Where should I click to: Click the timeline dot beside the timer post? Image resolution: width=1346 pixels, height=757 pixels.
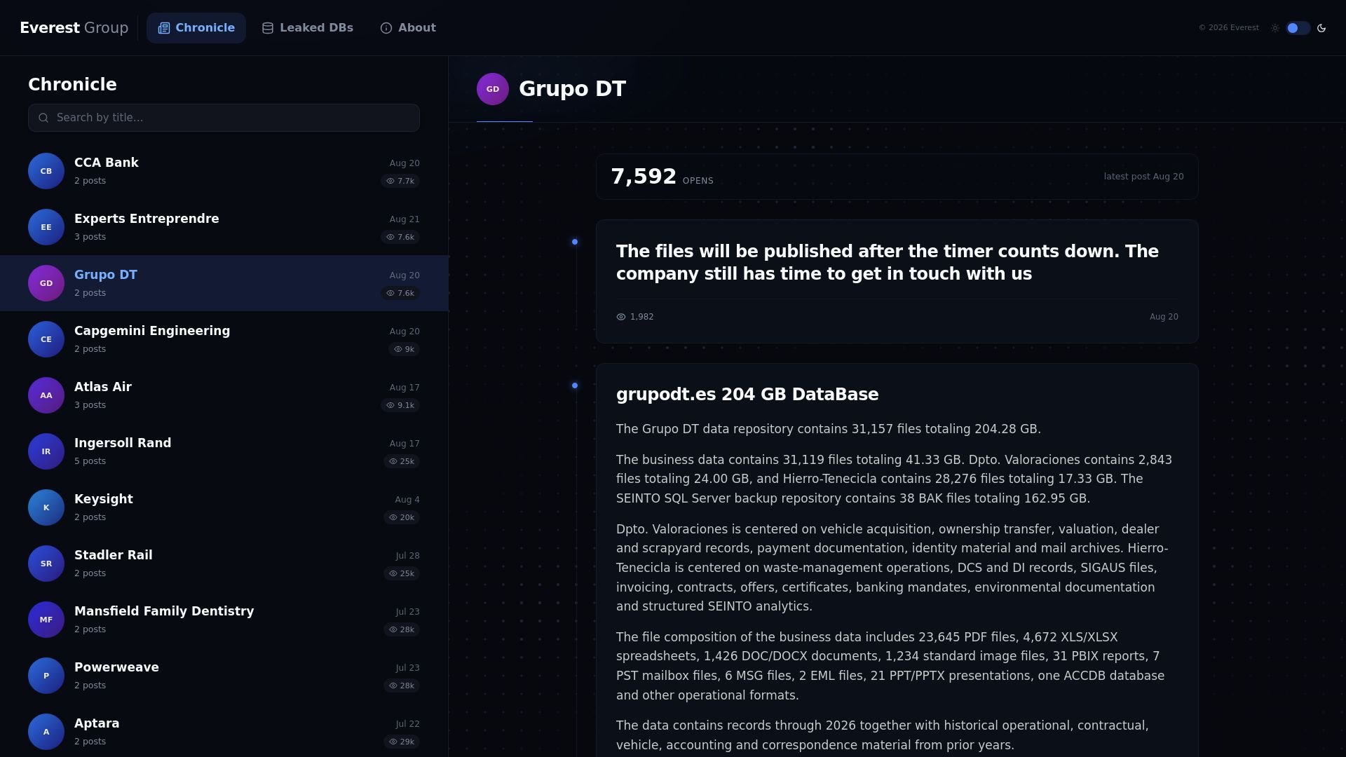pyautogui.click(x=575, y=242)
